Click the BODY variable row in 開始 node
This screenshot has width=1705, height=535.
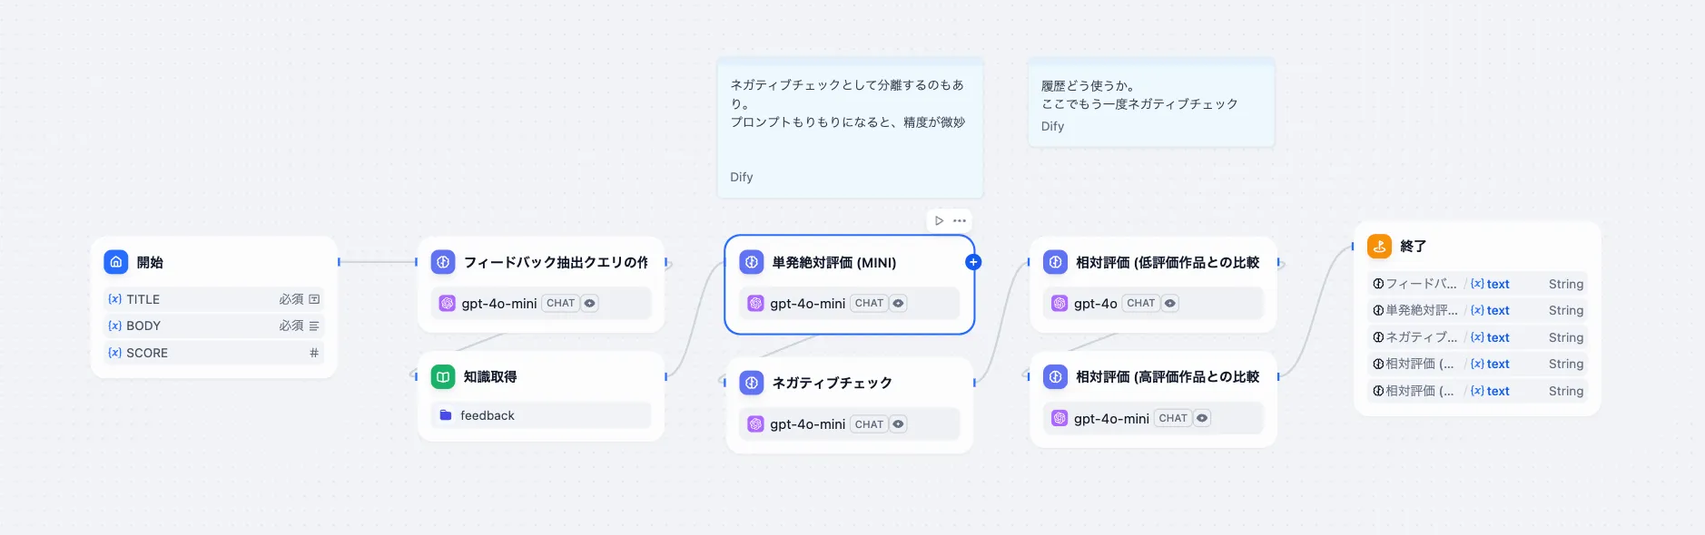click(x=214, y=326)
